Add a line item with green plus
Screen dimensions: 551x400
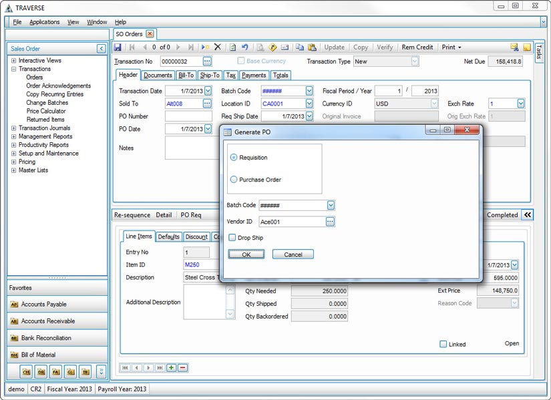coord(171,368)
